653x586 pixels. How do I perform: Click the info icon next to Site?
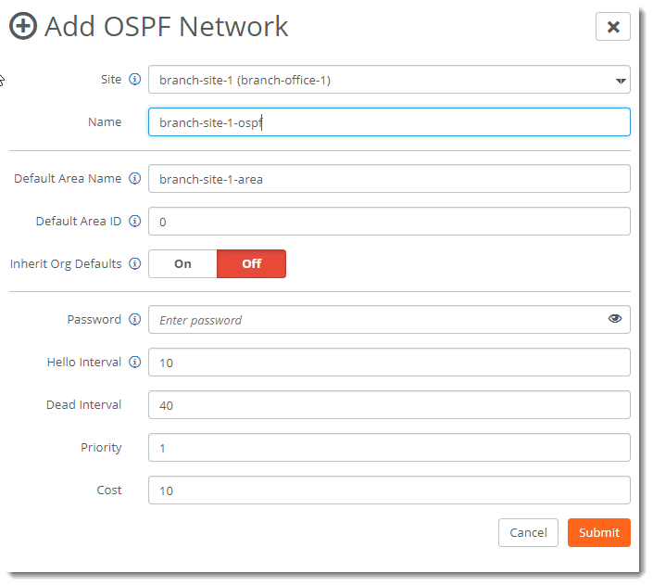pos(135,80)
